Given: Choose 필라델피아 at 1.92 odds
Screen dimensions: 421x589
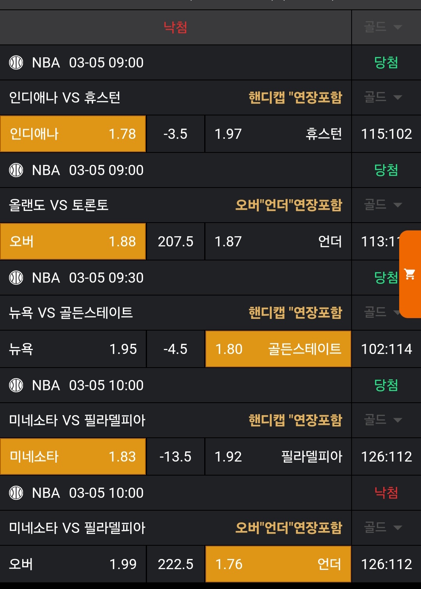Looking at the screenshot, I should (278, 456).
